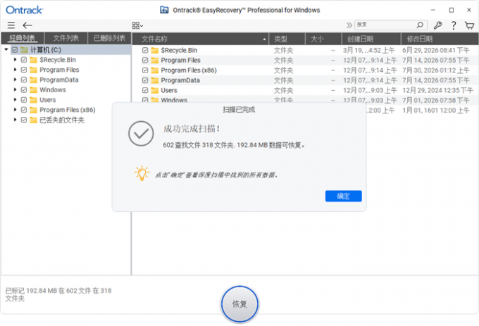Image resolution: width=479 pixels, height=326 pixels.
Task: Click the magnifier search icon
Action: tap(420, 25)
